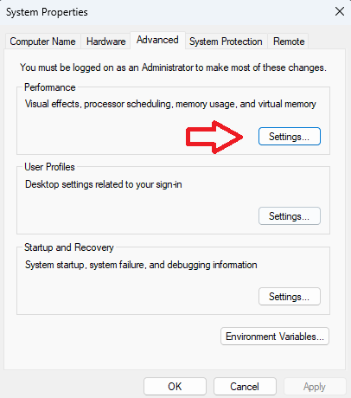Open User Profiles Settings button
The image size is (351, 398).
pos(290,216)
